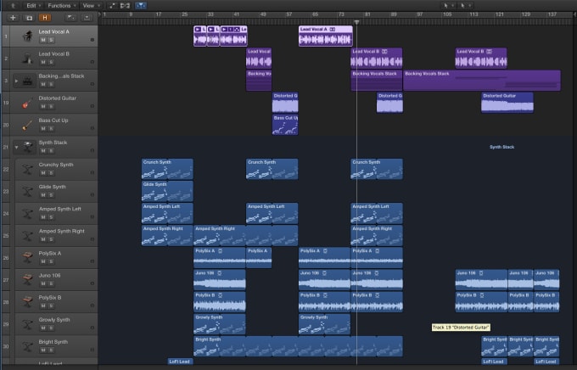This screenshot has width=577, height=370.
Task: Toggle the orange H hide tracks button
Action: point(45,18)
